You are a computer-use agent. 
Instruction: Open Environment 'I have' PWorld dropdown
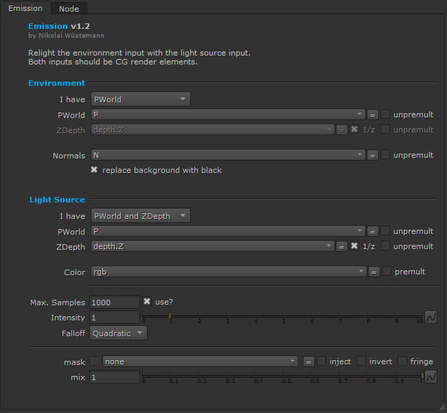tap(140, 99)
